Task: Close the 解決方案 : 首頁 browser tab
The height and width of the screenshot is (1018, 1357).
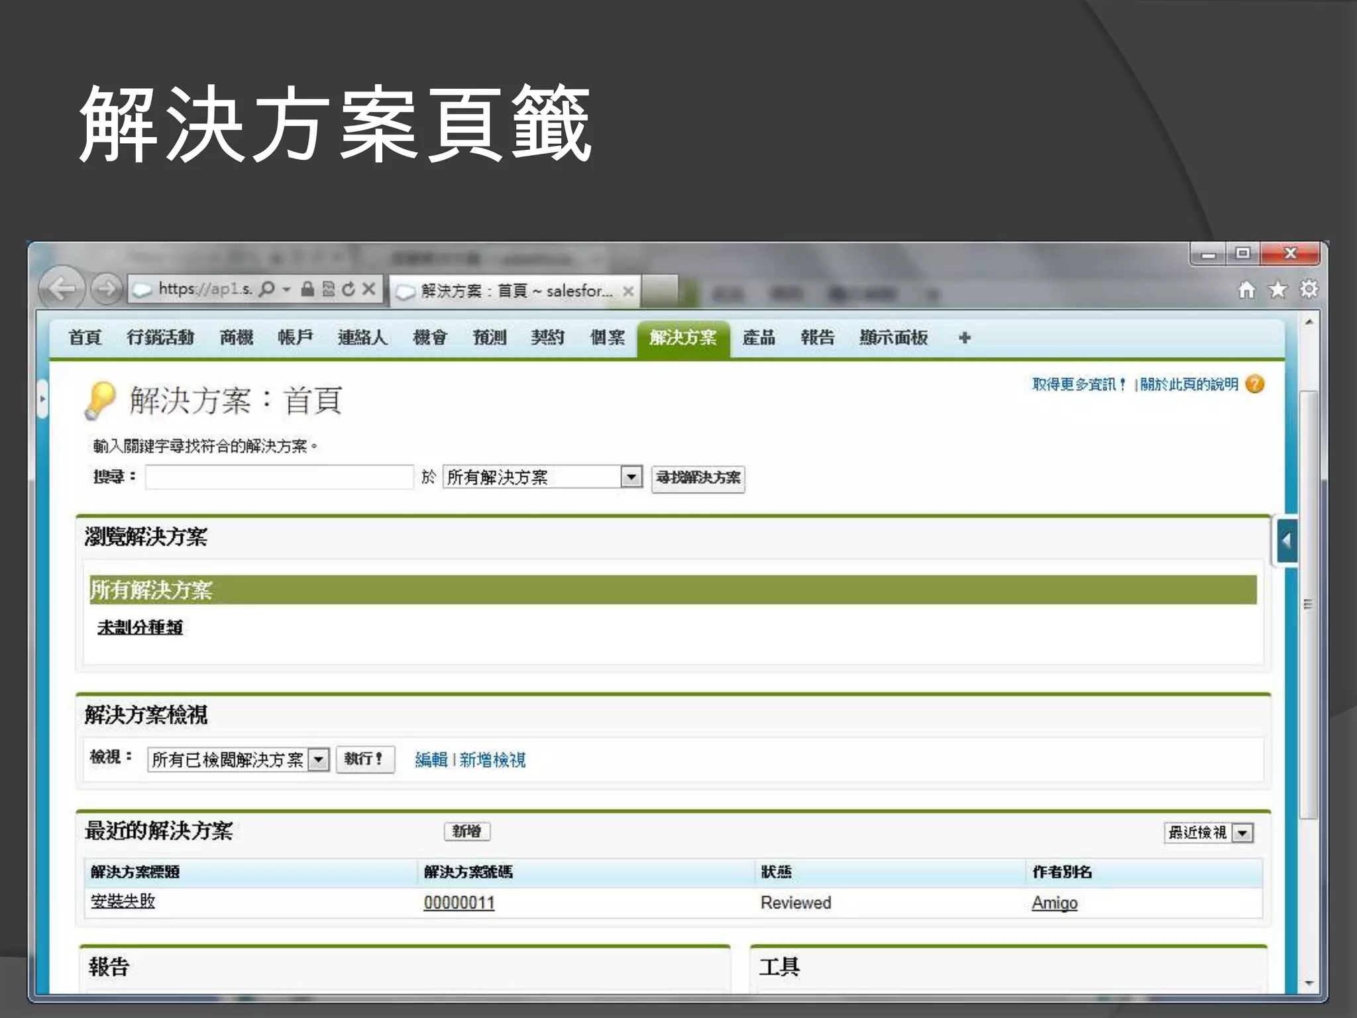Action: [628, 291]
